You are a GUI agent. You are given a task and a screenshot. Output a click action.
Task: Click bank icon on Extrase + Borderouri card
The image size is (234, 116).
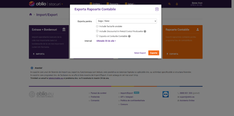[x=63, y=29]
